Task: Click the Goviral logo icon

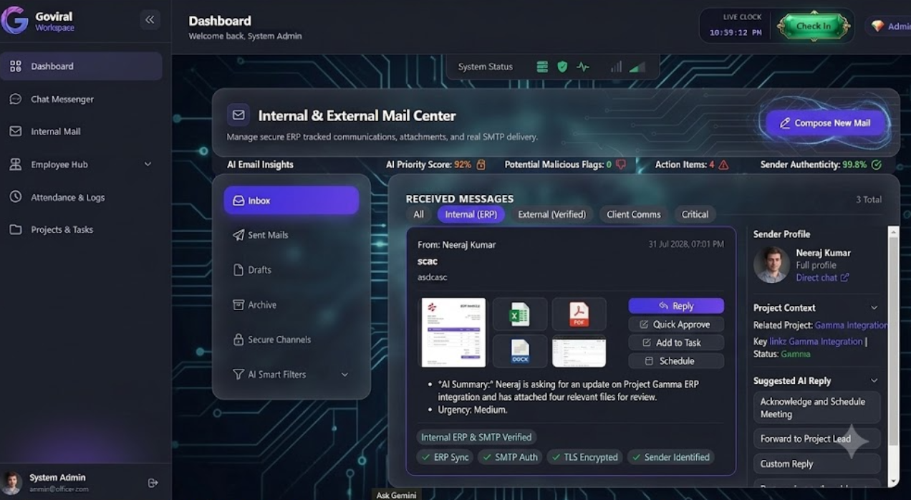Action: (x=14, y=20)
